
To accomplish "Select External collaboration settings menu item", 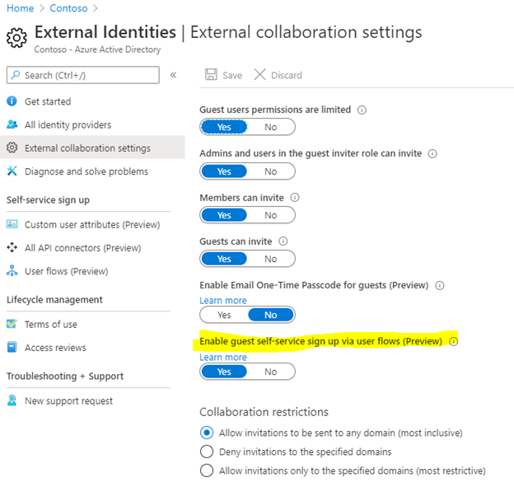I will click(92, 147).
